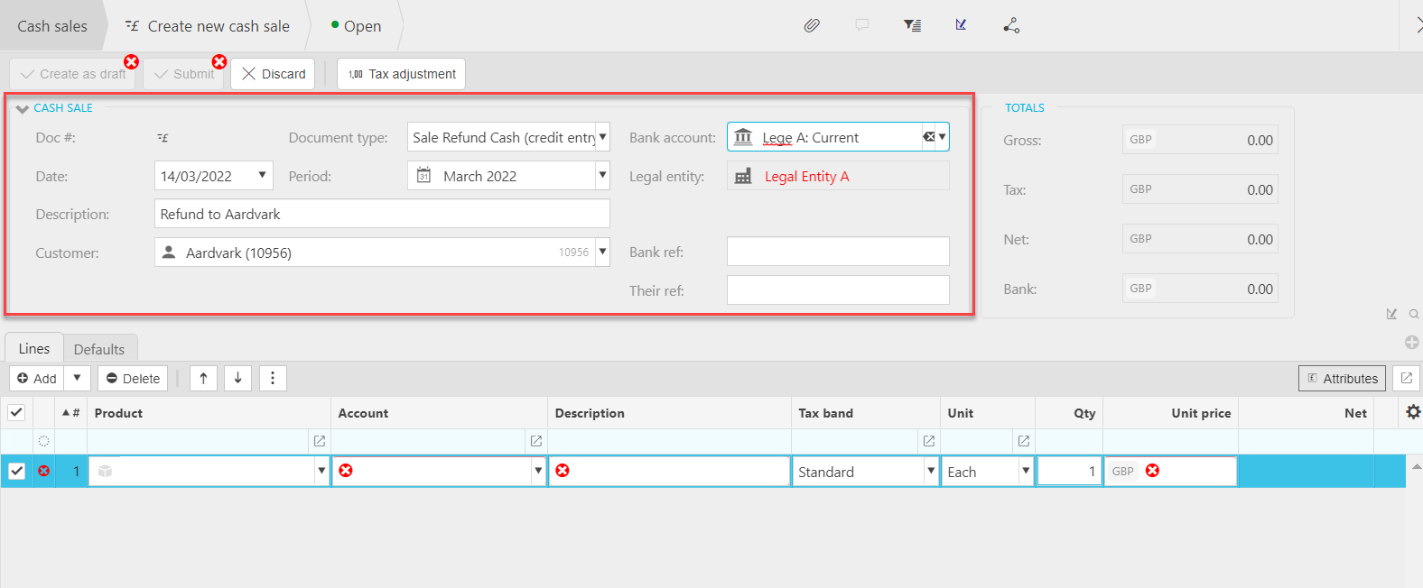This screenshot has width=1423, height=588.
Task: Clear the Bank account field value
Action: [928, 137]
